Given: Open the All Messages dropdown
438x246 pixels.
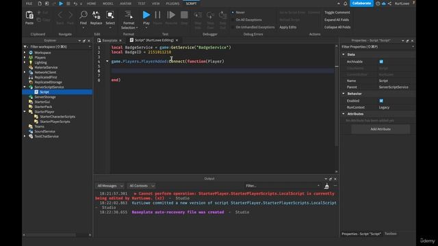Looking at the screenshot, I should 109,186.
